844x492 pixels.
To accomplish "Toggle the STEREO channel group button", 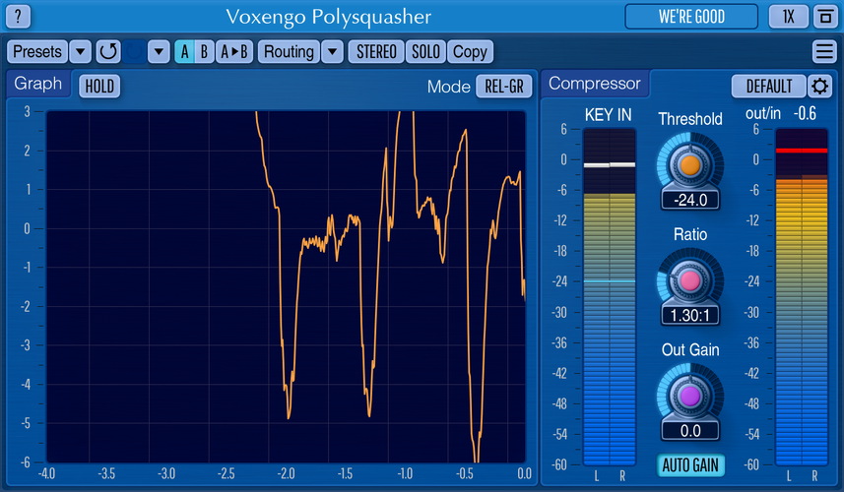I will [x=376, y=51].
